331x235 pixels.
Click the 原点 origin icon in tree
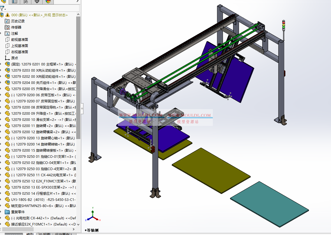click(x=7, y=58)
